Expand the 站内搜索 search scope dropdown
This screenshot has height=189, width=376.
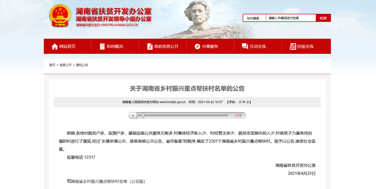tap(254, 18)
